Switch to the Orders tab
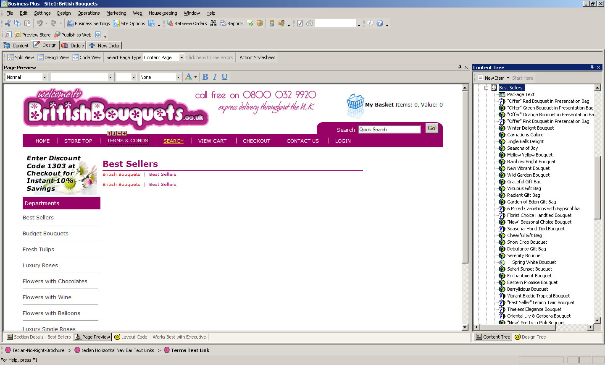 coord(73,45)
